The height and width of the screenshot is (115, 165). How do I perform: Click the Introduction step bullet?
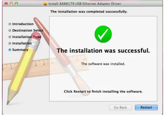tap(10, 24)
